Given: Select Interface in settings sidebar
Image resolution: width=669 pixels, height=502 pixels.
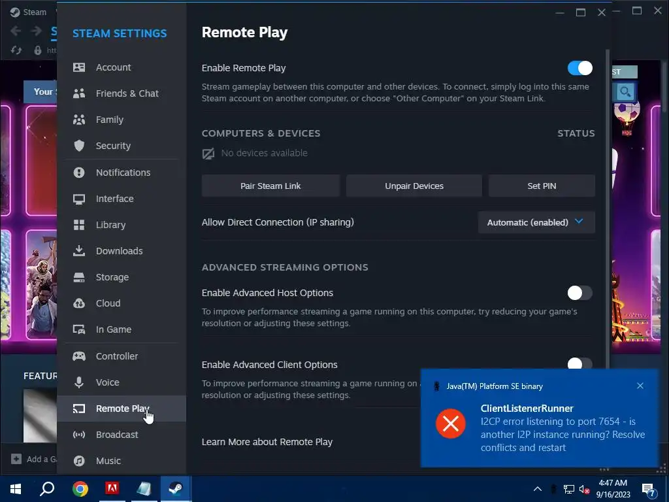Looking at the screenshot, I should click(x=122, y=199).
